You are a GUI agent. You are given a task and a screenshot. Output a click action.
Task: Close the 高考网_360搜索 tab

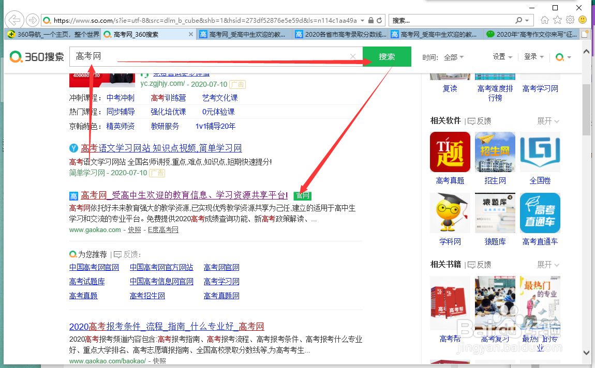pyautogui.click(x=191, y=35)
